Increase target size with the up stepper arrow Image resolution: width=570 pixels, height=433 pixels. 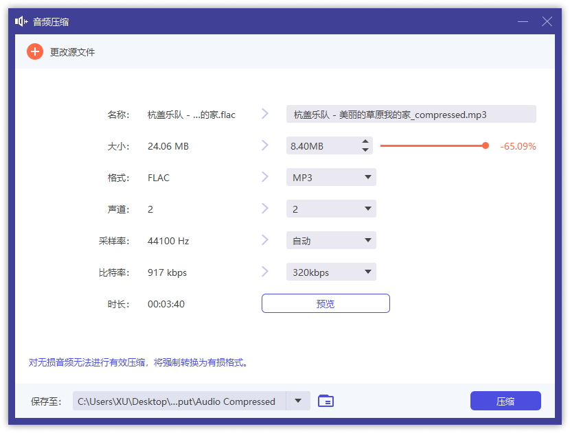click(365, 141)
